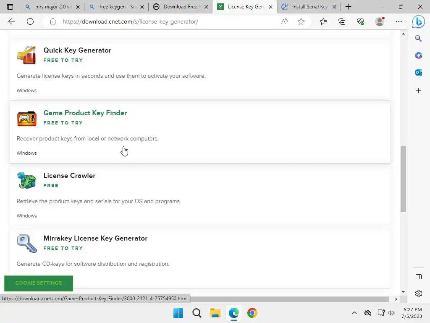Open the Quick Key Generator link
The image size is (430, 323).
pyautogui.click(x=77, y=50)
